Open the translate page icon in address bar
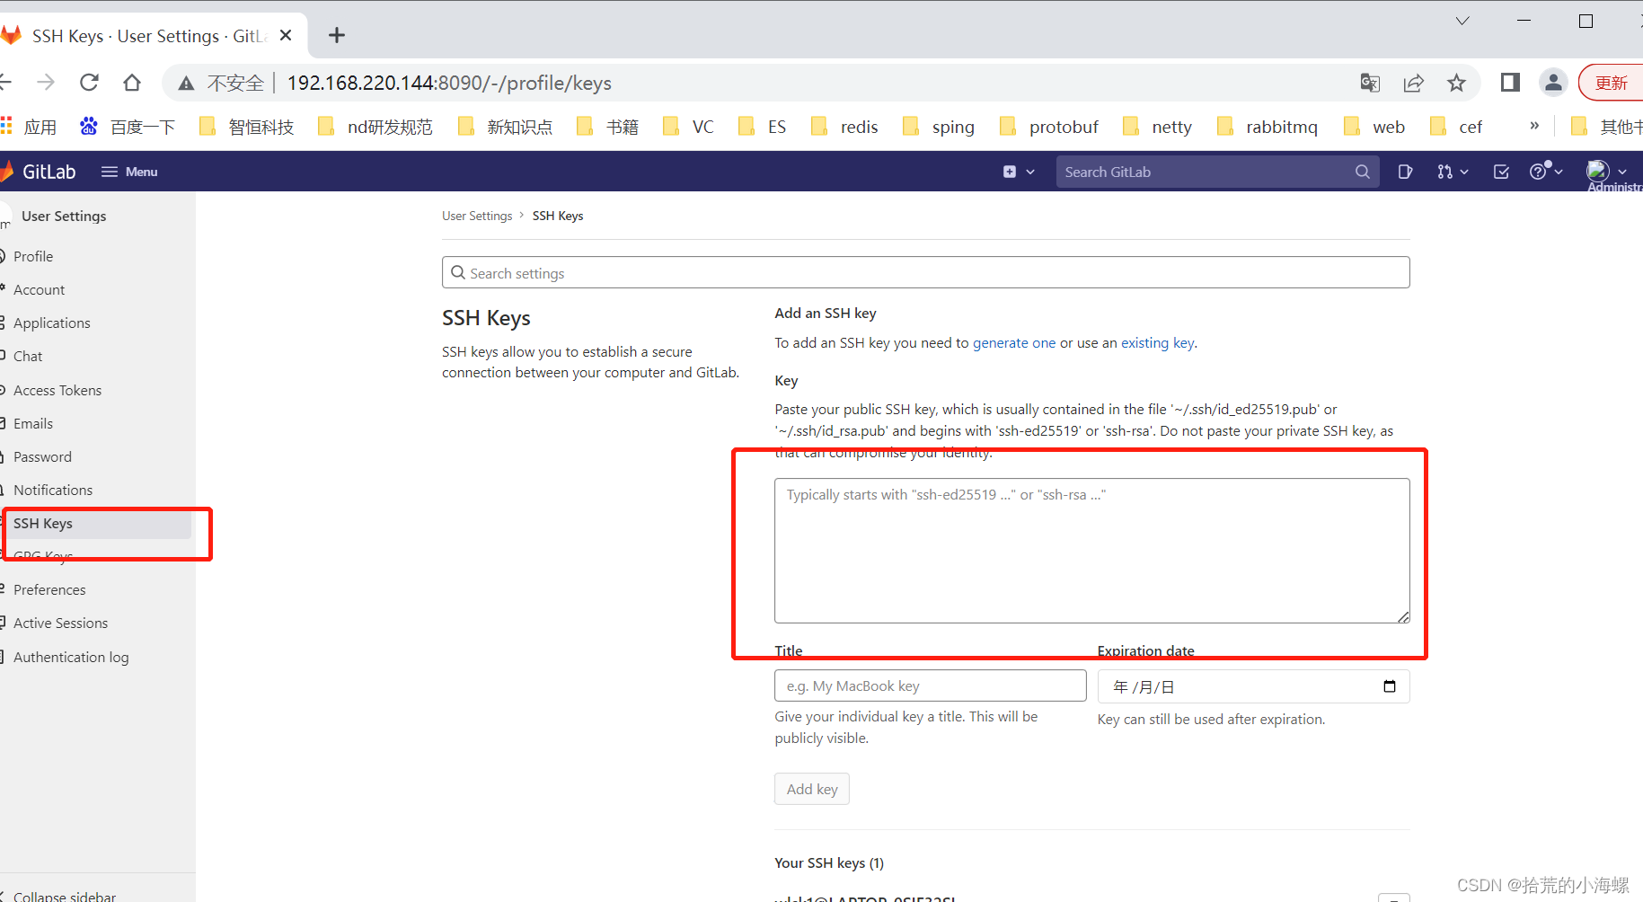Viewport: 1643px width, 902px height. pyautogui.click(x=1370, y=83)
